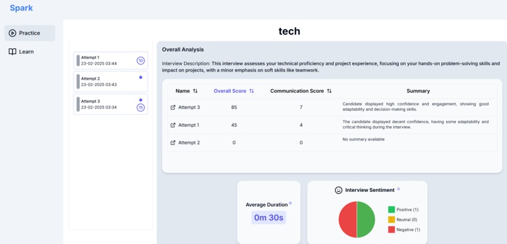The width and height of the screenshot is (507, 244).
Task: Click the green Positive legend swatch
Action: [x=391, y=210]
